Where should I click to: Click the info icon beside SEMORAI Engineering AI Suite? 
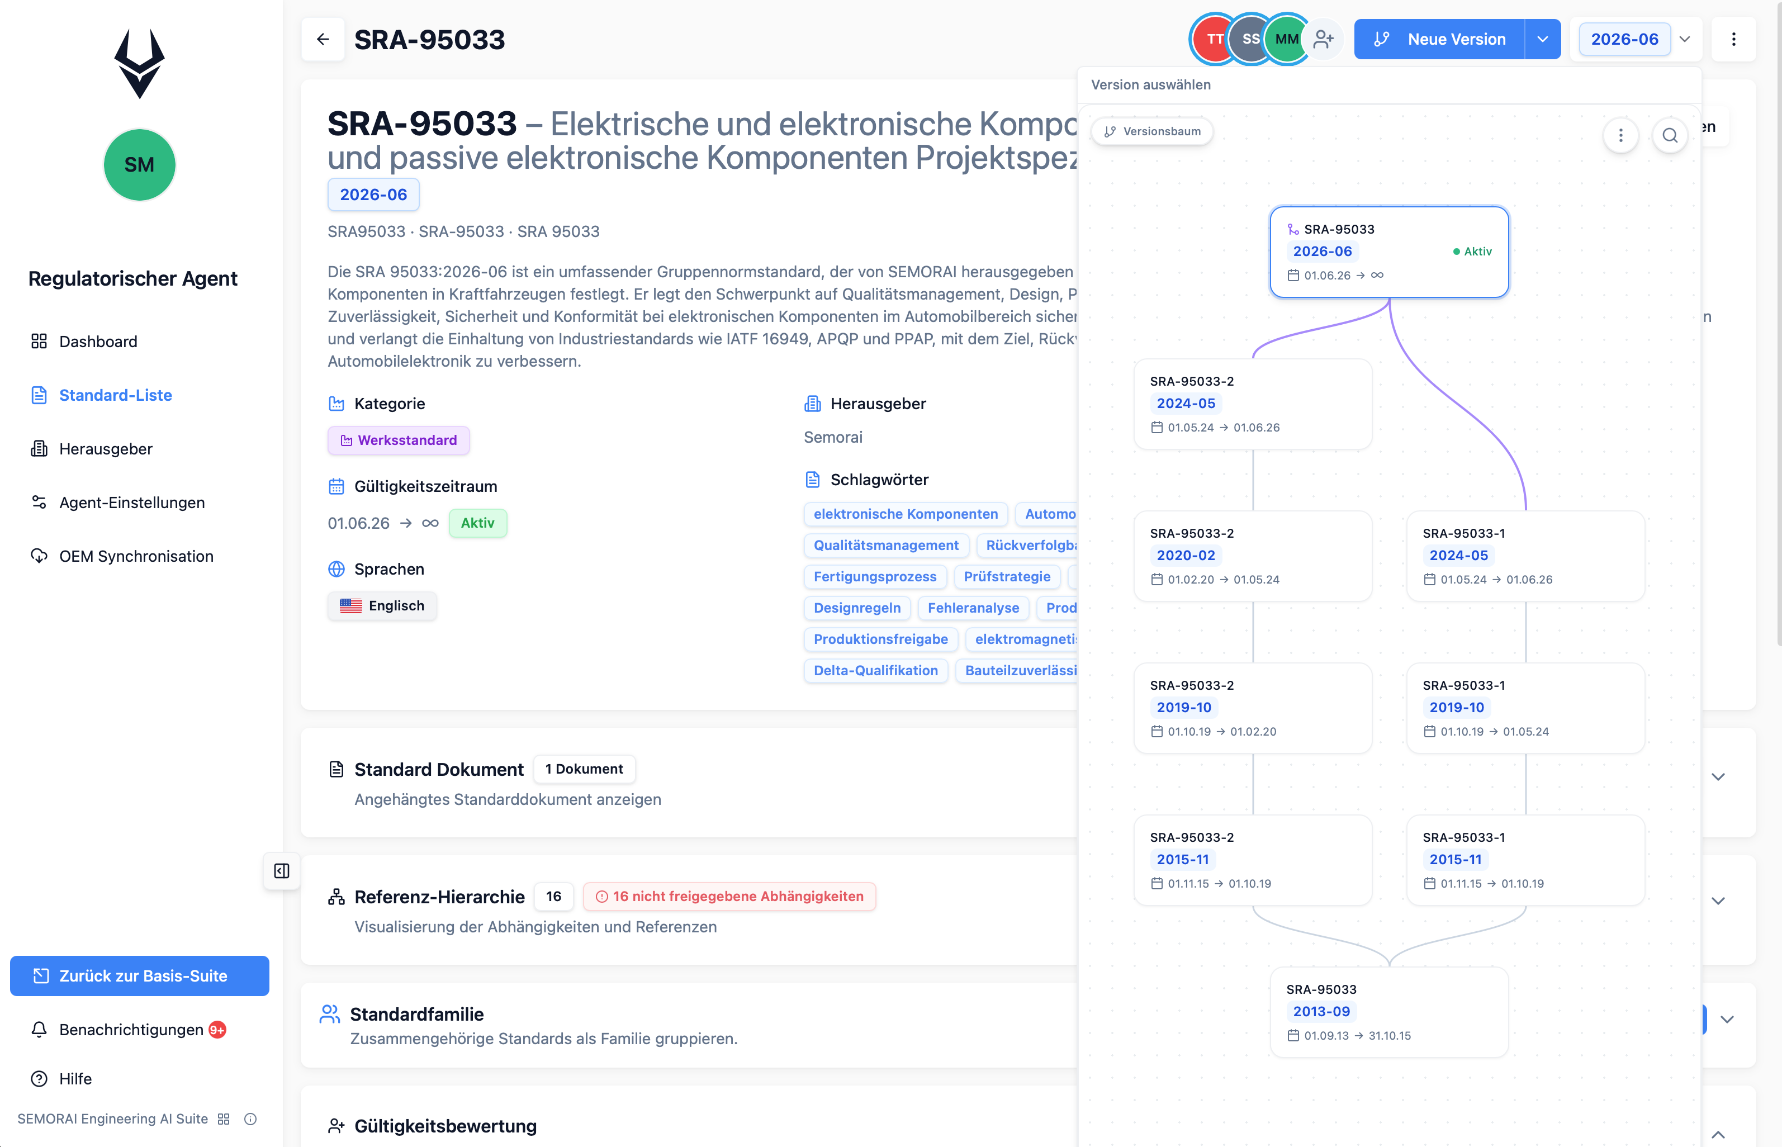[250, 1118]
